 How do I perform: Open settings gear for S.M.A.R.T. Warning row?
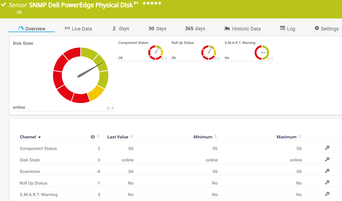[327, 194]
